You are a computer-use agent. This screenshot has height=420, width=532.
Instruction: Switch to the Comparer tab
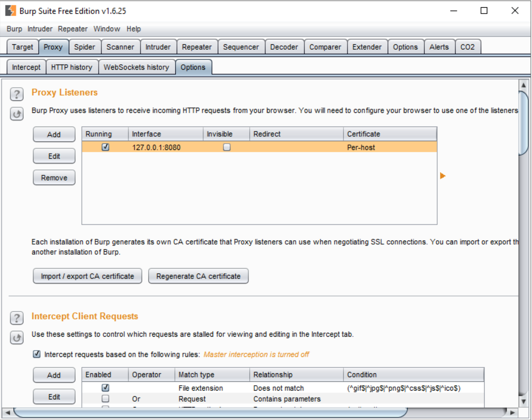point(325,47)
